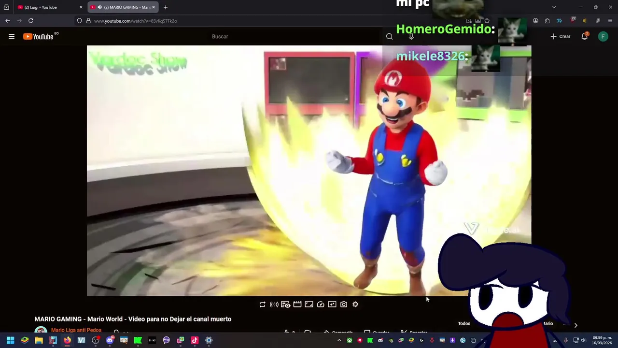Mute the MARIO GAMING tab audio
Screen dimensions: 618x348
(x=99, y=7)
